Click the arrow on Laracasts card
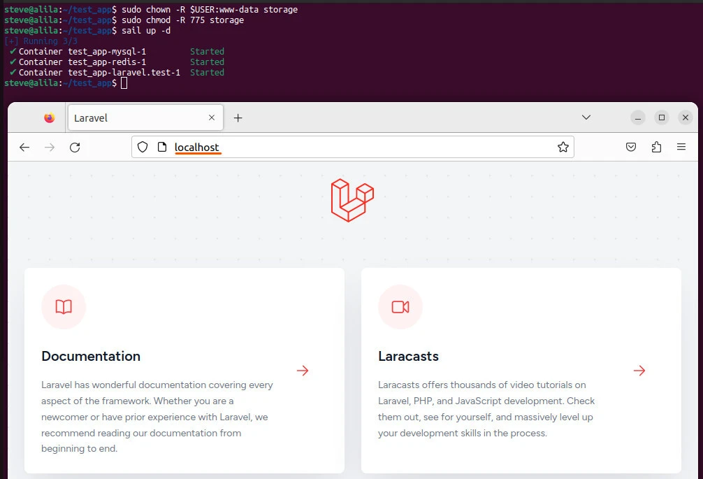 point(639,371)
